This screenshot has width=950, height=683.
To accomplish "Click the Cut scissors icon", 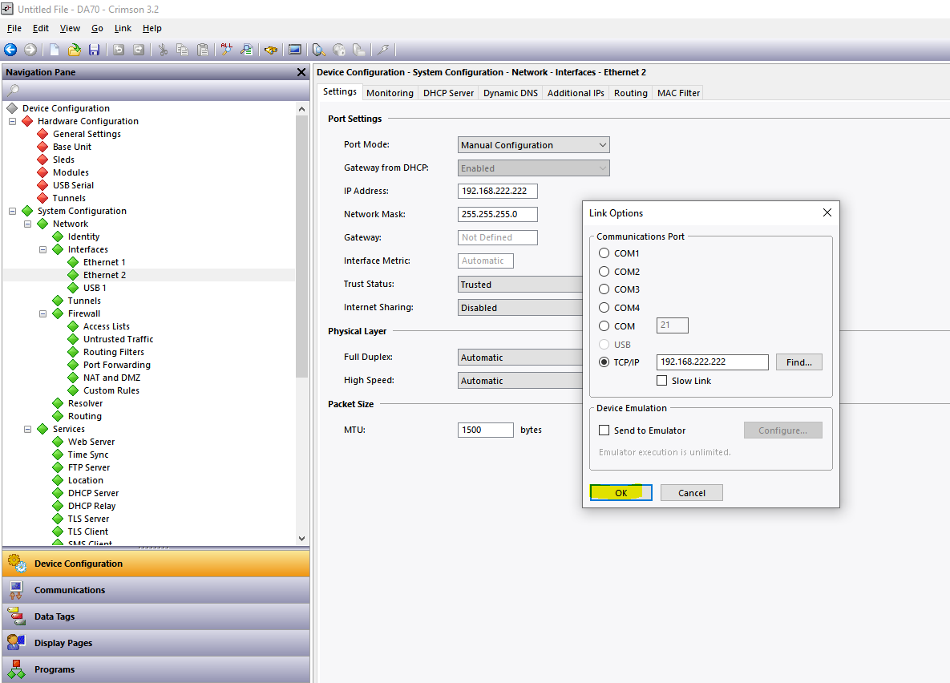I will pyautogui.click(x=163, y=50).
